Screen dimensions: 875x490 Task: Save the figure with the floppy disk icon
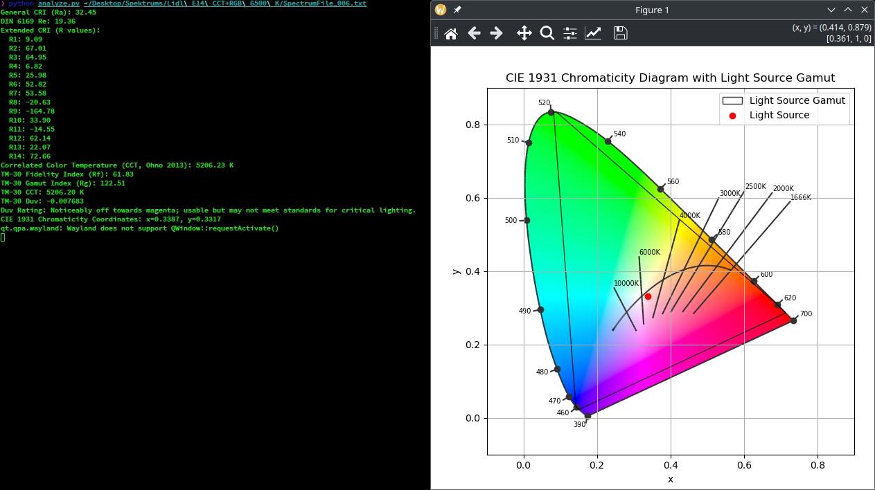[x=620, y=33]
